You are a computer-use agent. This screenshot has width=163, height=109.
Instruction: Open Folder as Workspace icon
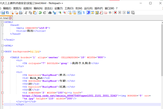click(x=106, y=13)
